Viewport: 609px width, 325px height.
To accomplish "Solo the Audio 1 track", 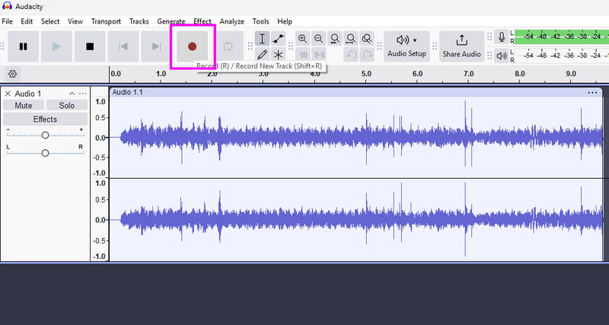I will point(66,105).
